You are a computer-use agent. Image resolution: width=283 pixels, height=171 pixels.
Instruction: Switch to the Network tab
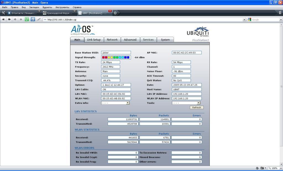pos(112,40)
